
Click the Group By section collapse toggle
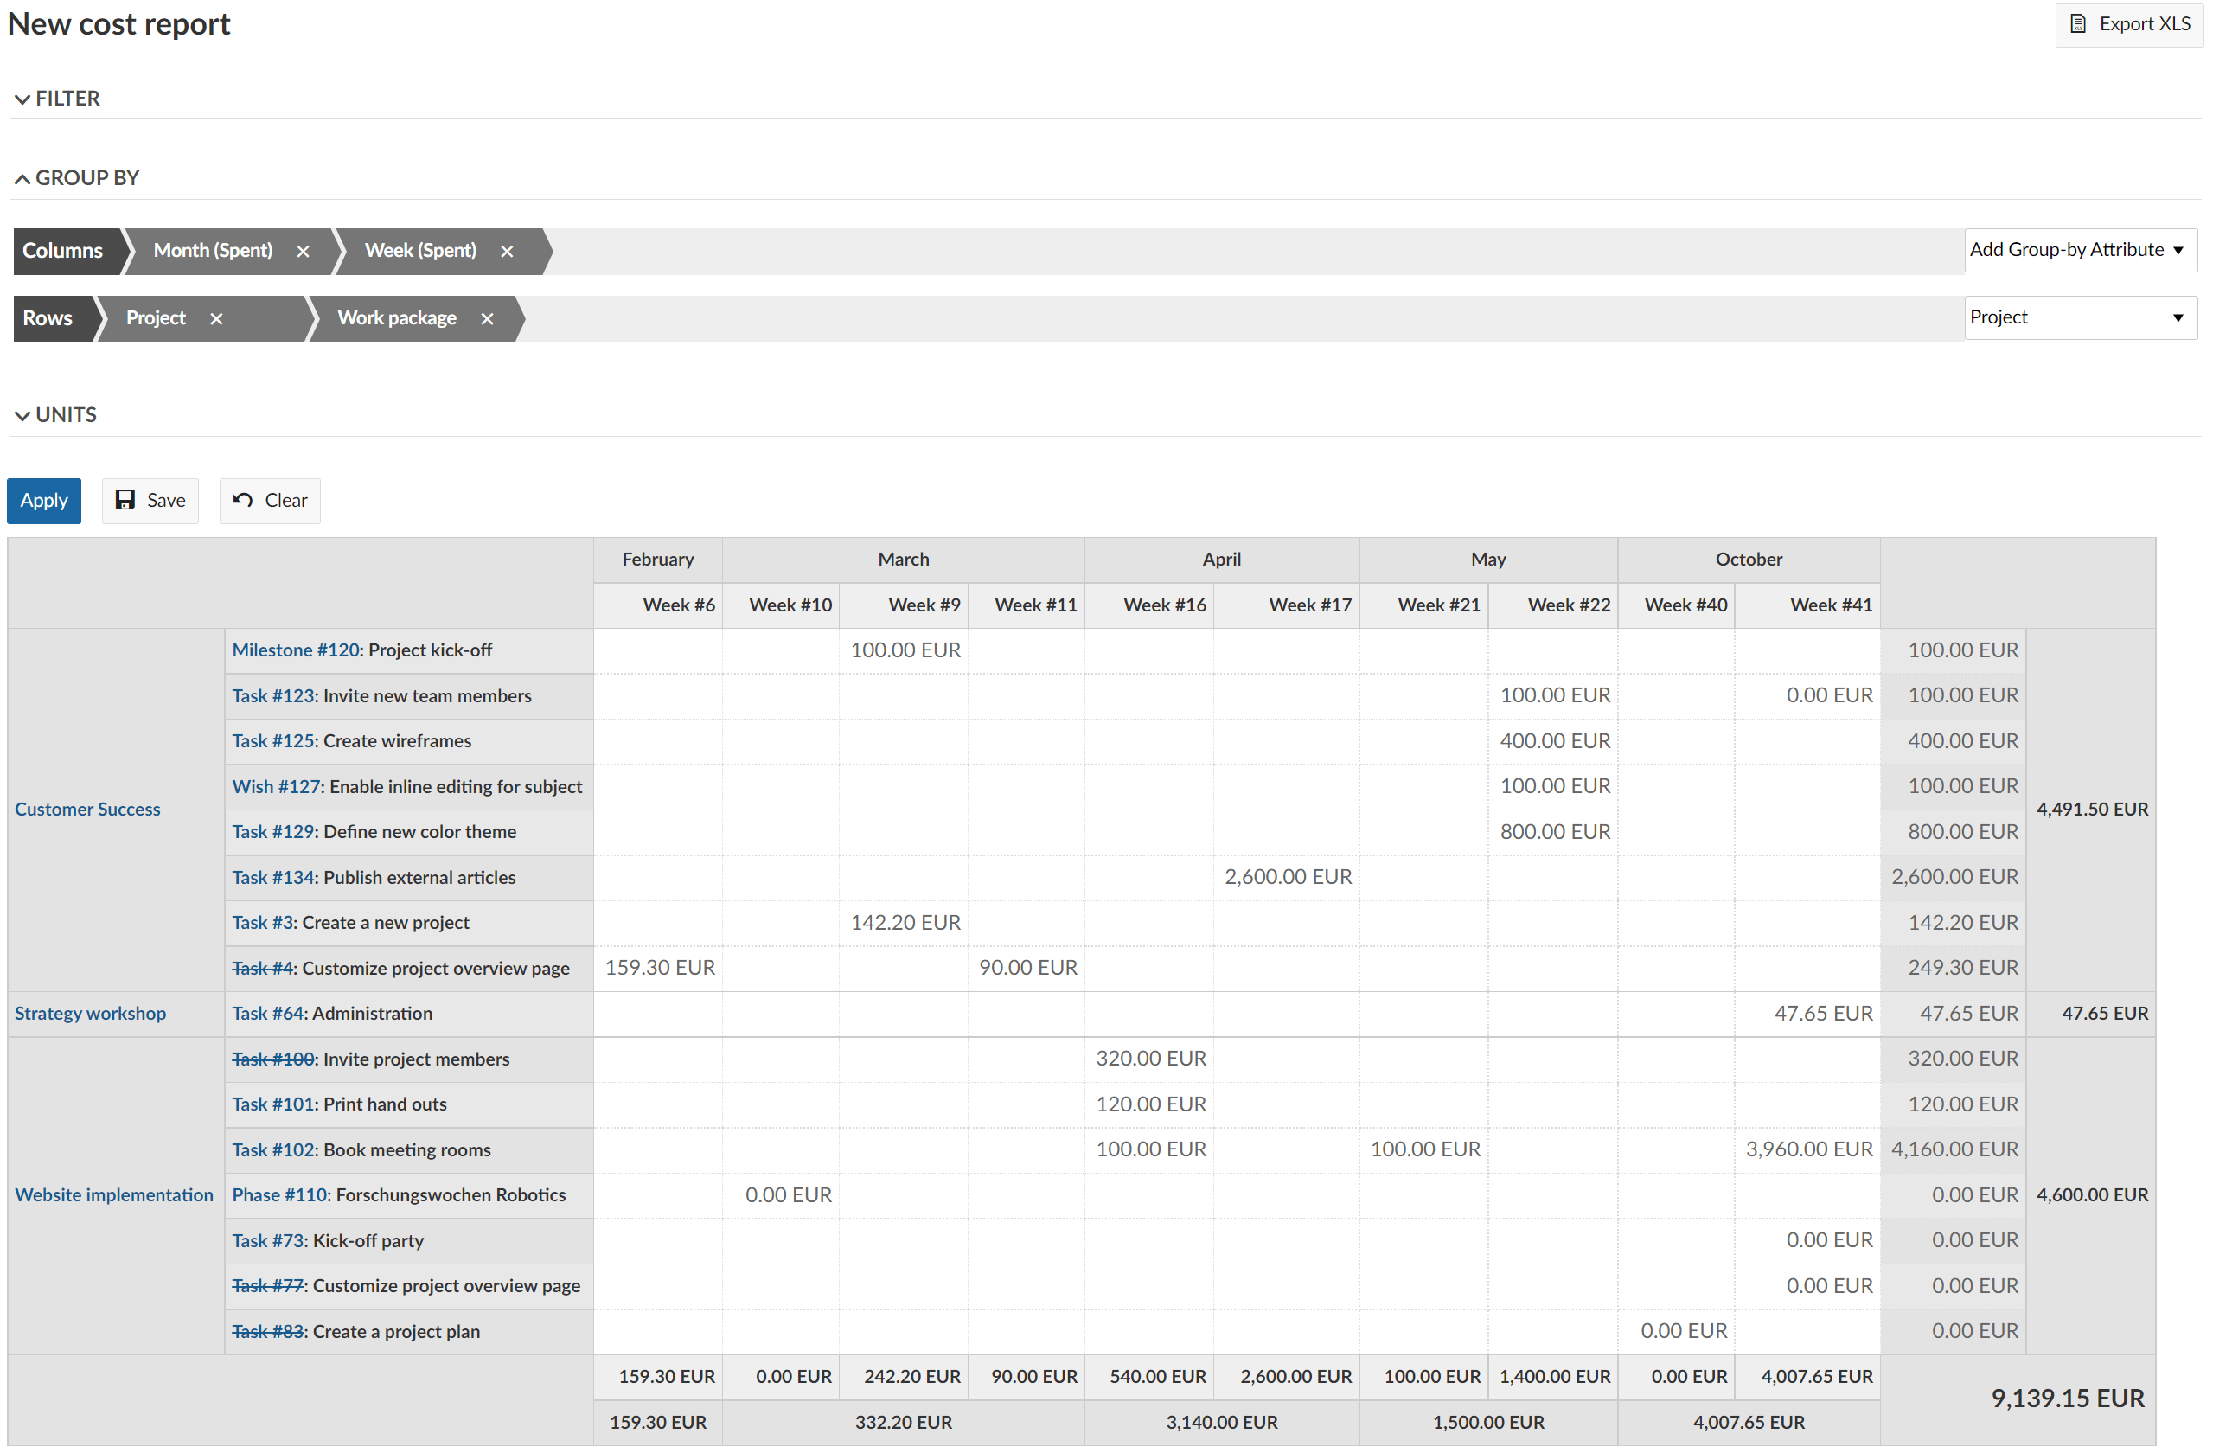click(18, 176)
